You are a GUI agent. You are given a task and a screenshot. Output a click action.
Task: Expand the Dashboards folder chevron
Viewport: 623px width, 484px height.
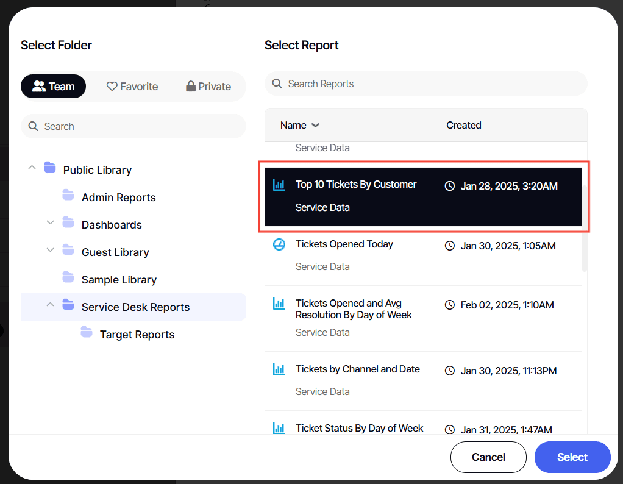tap(50, 223)
